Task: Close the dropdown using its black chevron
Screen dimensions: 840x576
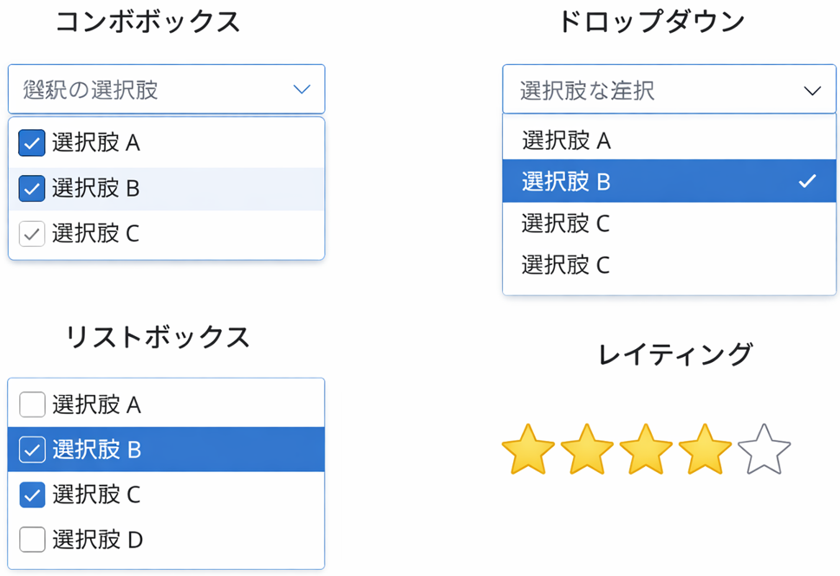Action: coord(812,90)
